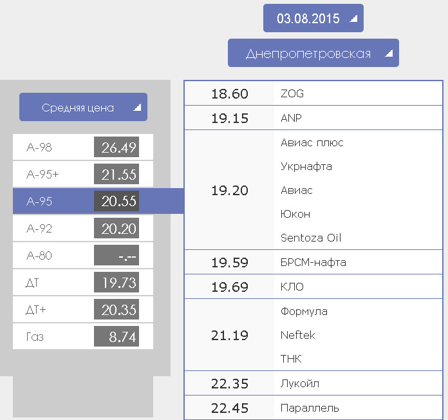Select the A-92 fuel type
This screenshot has width=448, height=420.
(x=83, y=228)
